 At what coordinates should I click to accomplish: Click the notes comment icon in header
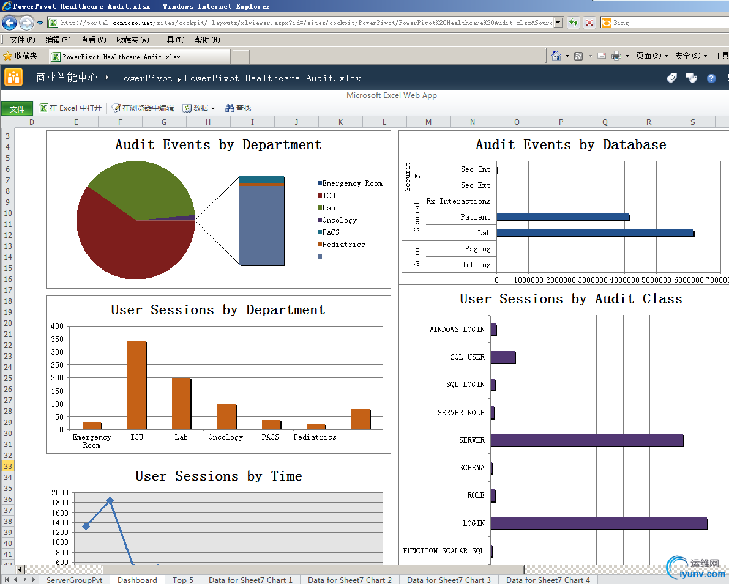tap(691, 78)
